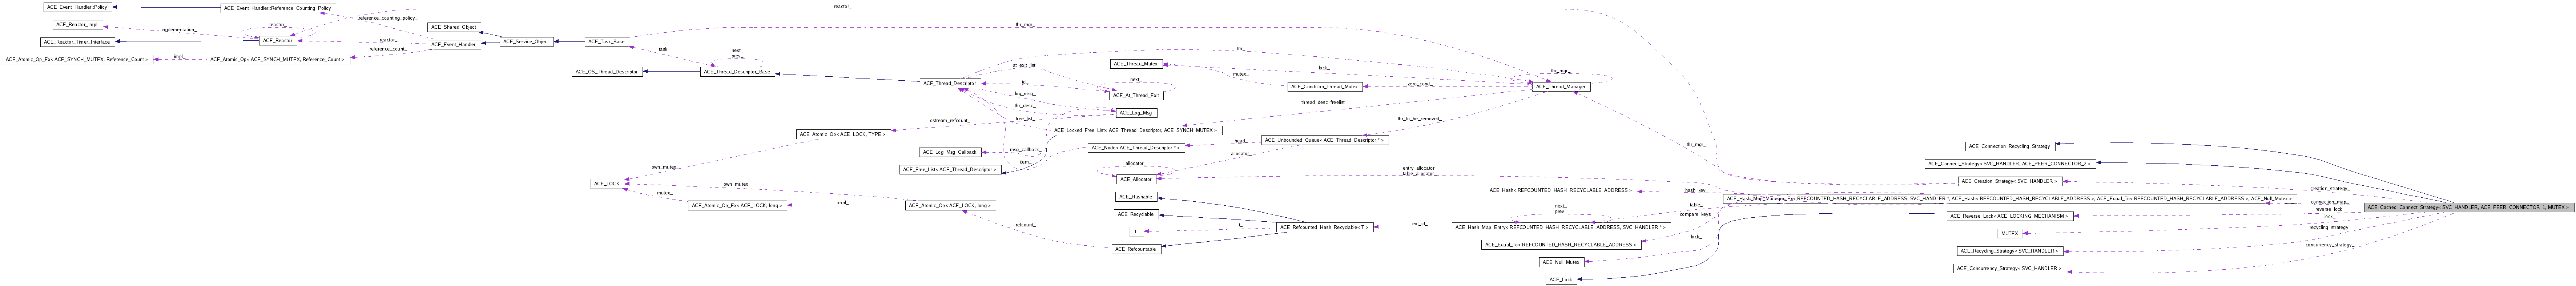This screenshot has width=2576, height=286.
Task: Open ACE_Recycling_Strategy< SVC_HANDLER > node
Action: click(2010, 251)
